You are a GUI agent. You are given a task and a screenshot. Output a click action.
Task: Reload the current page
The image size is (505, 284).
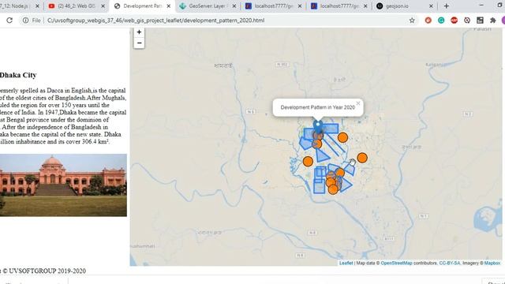point(9,21)
